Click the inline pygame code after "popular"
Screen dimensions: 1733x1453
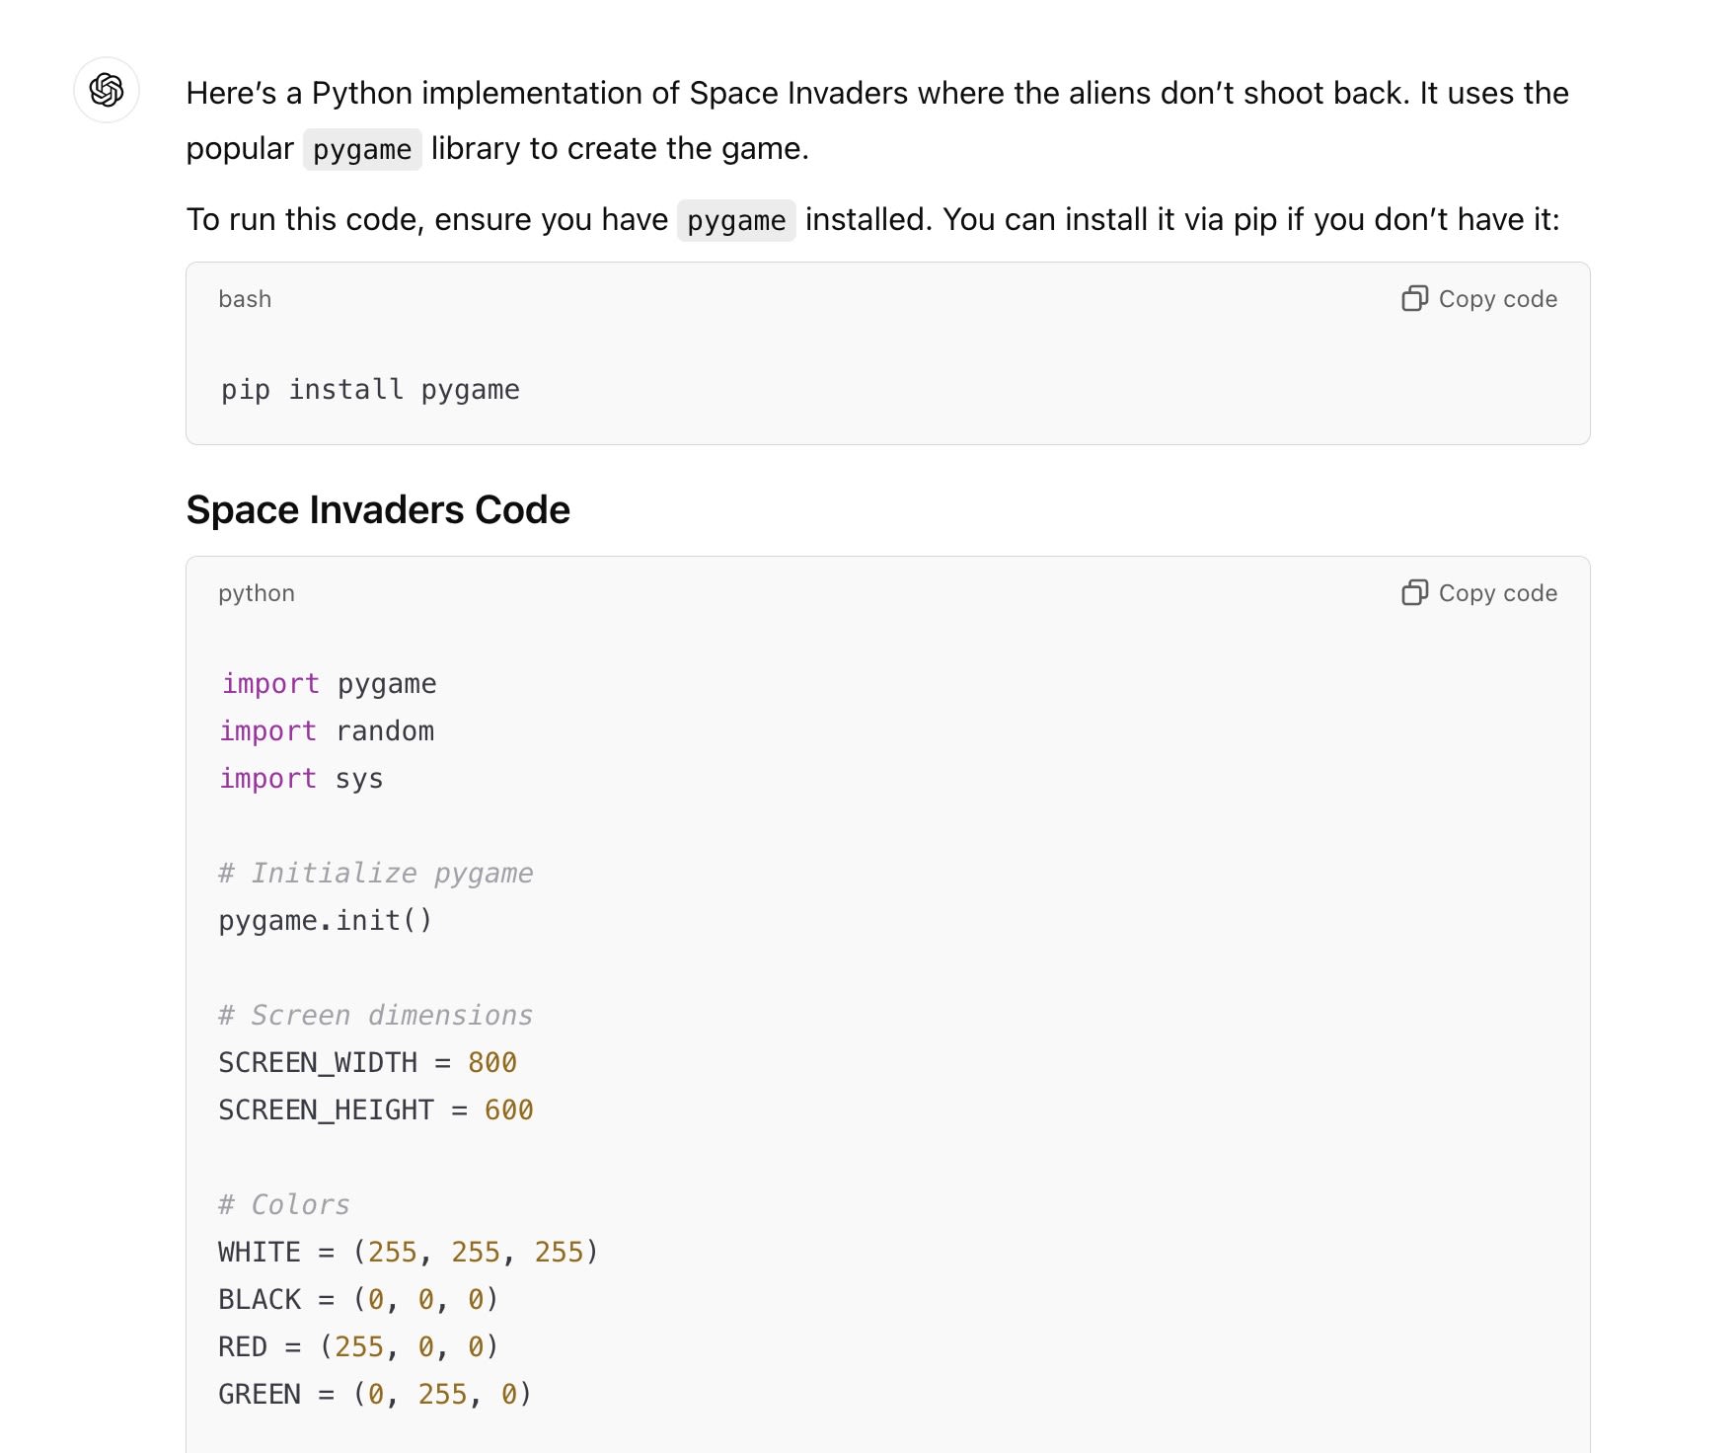(x=362, y=150)
